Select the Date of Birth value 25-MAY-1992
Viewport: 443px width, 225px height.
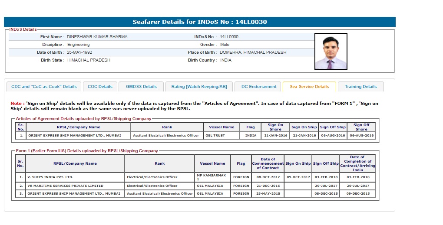pos(79,52)
